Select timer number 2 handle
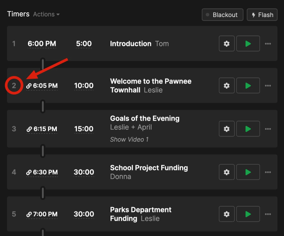This screenshot has width=284, height=236. click(14, 86)
